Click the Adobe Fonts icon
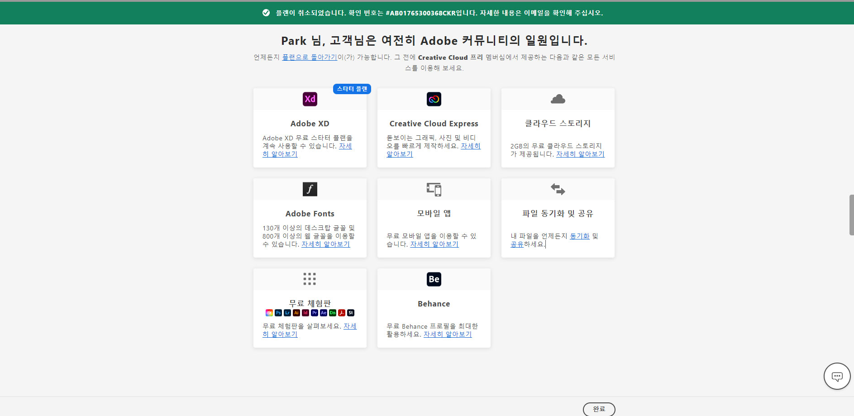854x416 pixels. tap(310, 189)
